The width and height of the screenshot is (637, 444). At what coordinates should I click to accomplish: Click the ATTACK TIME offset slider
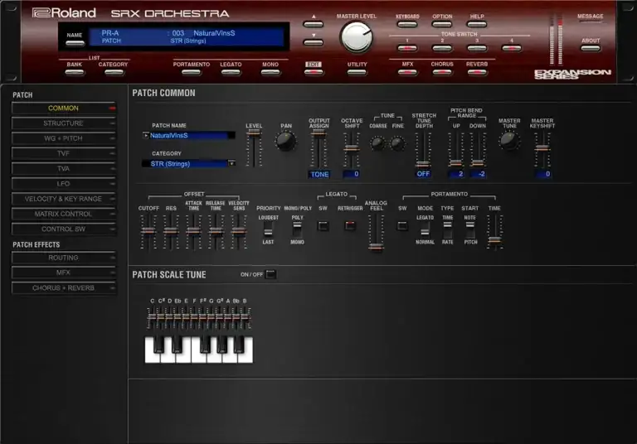[x=193, y=232]
